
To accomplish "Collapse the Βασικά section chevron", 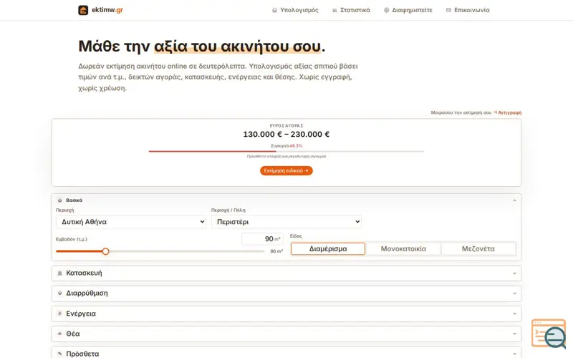I will pos(514,200).
